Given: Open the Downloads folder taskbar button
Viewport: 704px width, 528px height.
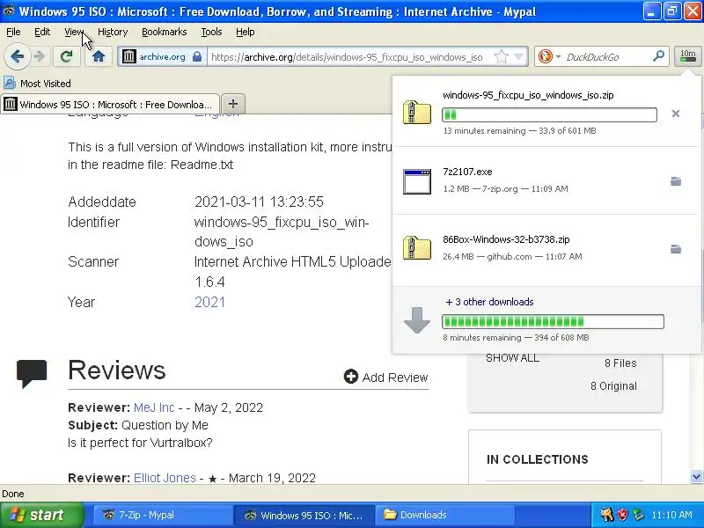Looking at the screenshot, I should pyautogui.click(x=444, y=515).
